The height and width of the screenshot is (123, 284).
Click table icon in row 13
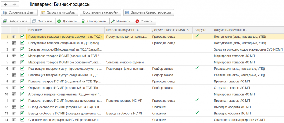click(x=14, y=113)
